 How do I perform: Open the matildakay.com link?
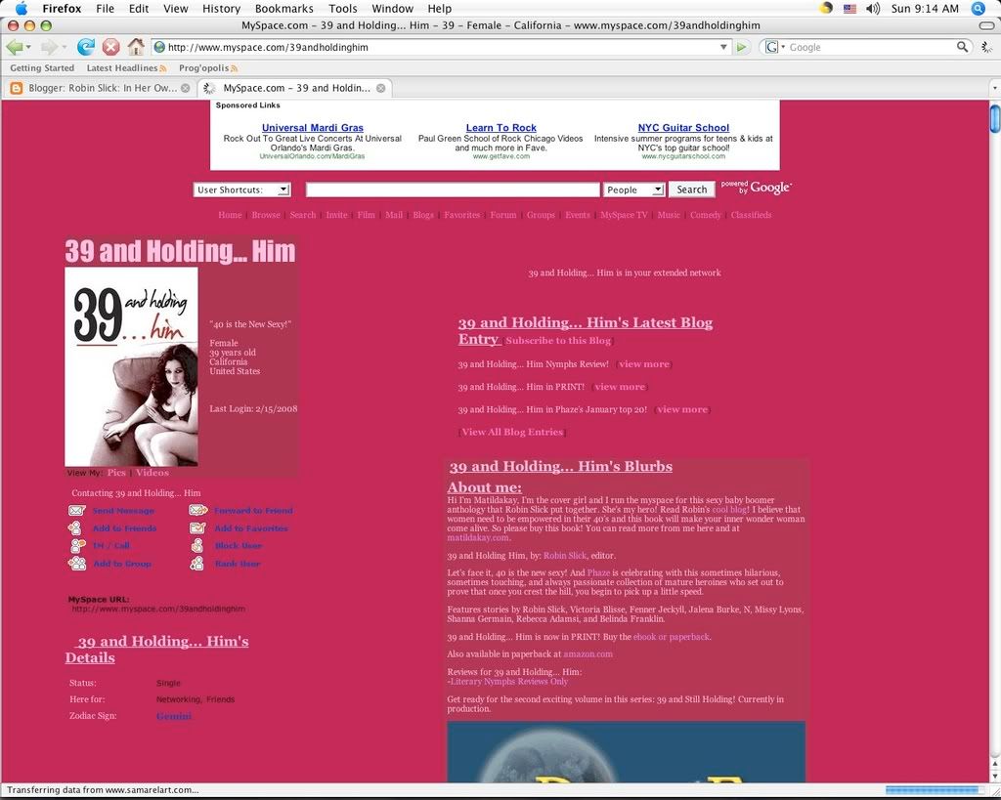(477, 538)
